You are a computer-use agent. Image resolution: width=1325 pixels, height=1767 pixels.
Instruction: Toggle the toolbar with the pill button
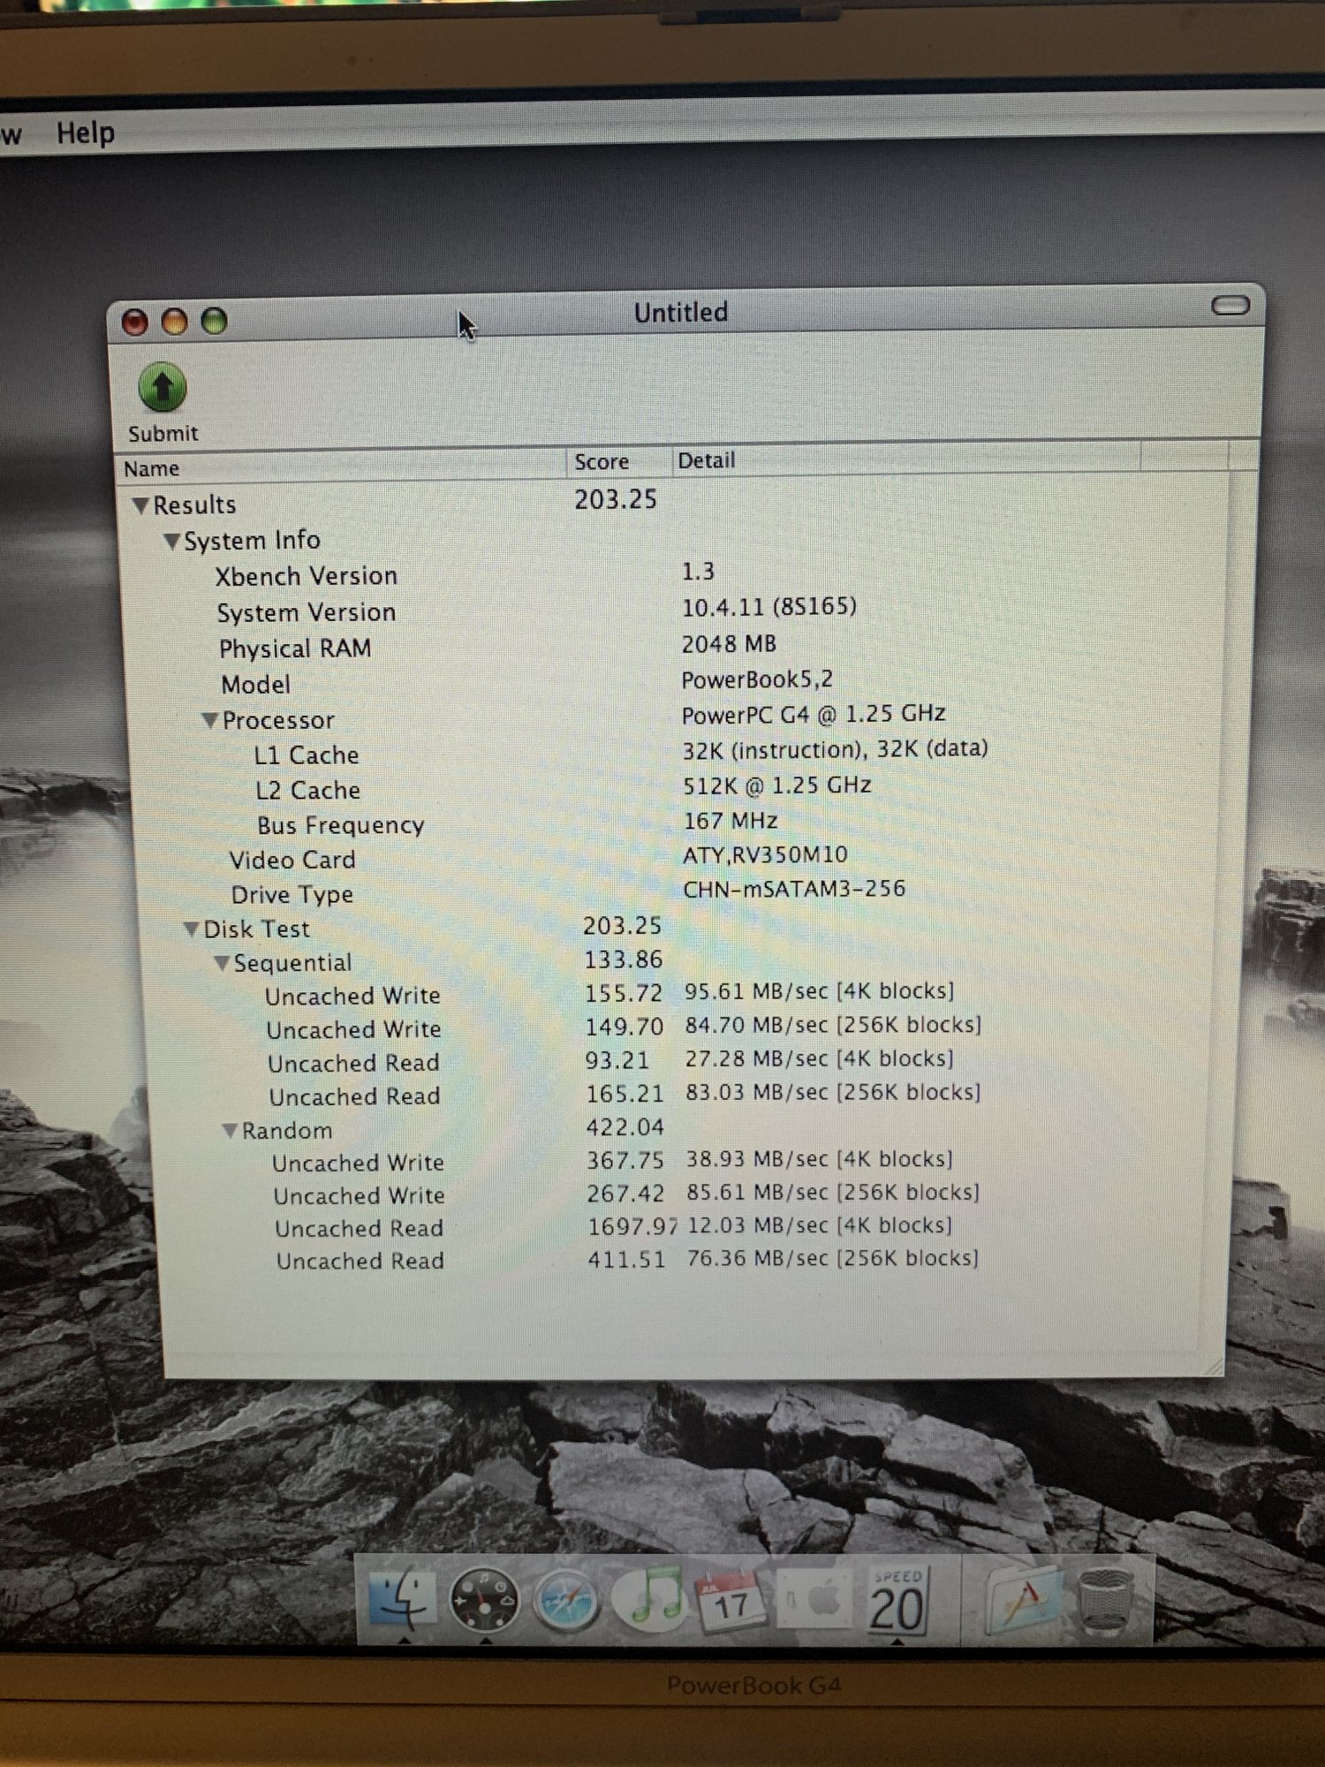(x=1230, y=306)
